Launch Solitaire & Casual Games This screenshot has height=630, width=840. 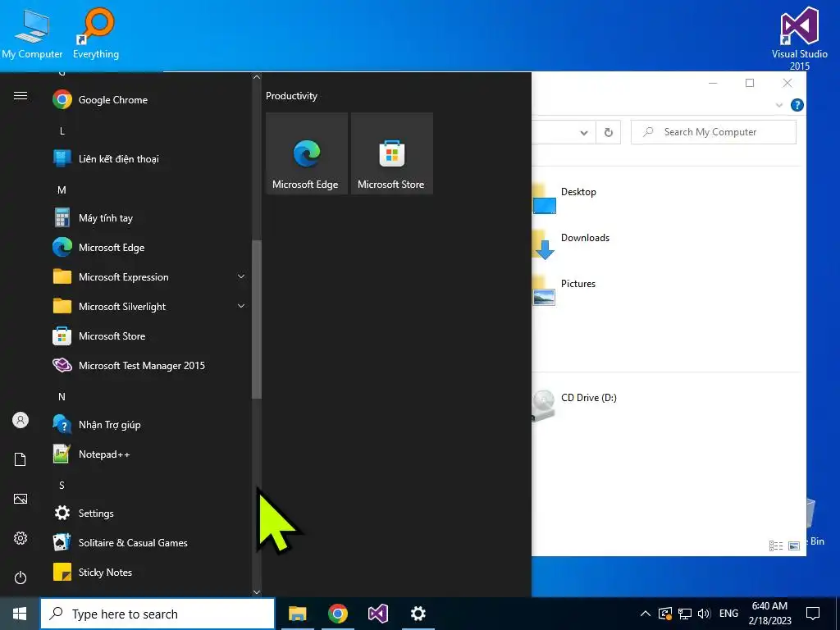[150, 543]
